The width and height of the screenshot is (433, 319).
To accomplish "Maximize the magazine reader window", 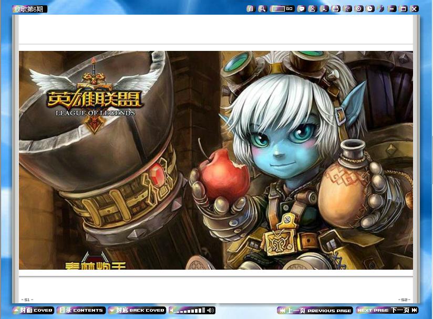I will [403, 9].
